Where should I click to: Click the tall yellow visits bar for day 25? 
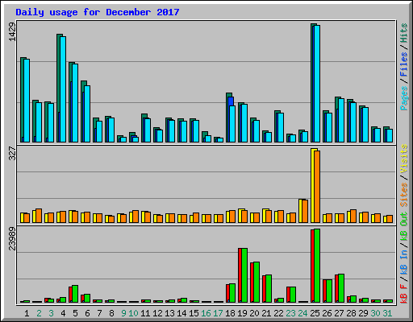(313, 185)
